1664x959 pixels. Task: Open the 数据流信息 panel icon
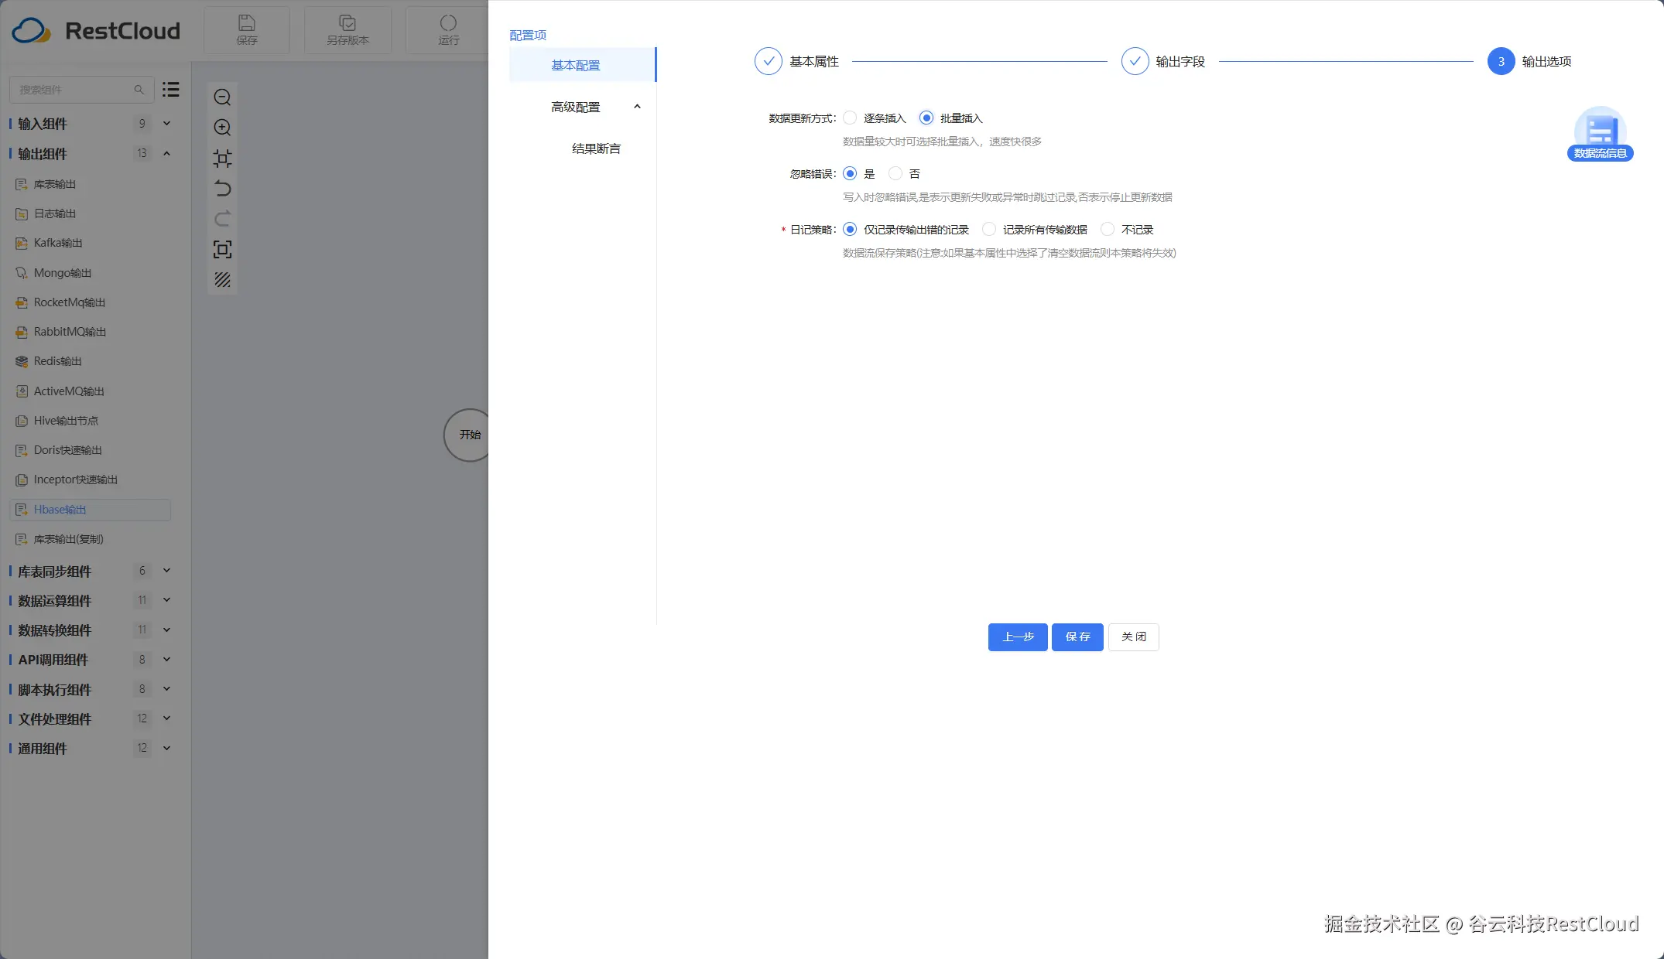click(x=1600, y=131)
